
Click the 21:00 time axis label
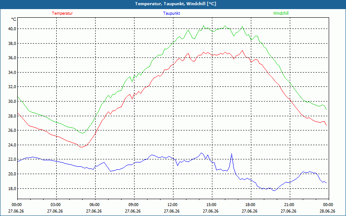pyautogui.click(x=290, y=204)
